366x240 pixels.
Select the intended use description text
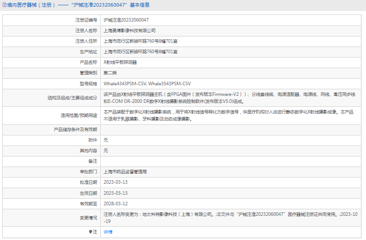coord(228,116)
